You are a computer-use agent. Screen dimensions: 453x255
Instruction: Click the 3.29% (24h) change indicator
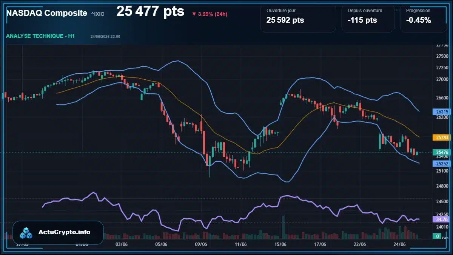[x=210, y=14]
